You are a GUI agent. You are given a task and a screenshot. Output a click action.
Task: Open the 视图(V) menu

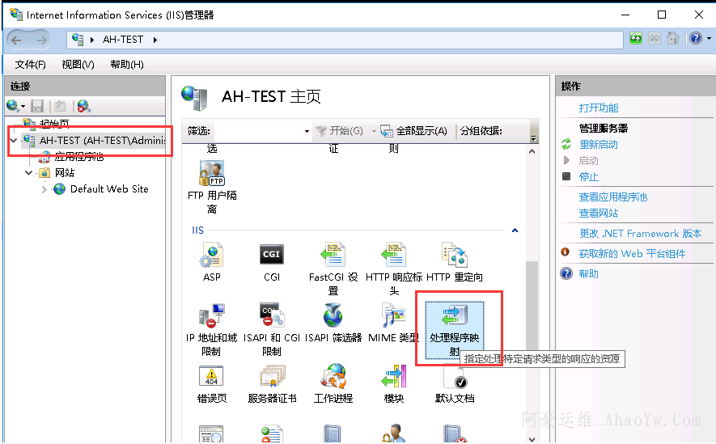[78, 65]
